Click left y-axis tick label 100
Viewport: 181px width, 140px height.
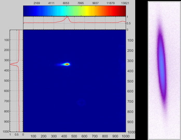[x=7, y=40]
